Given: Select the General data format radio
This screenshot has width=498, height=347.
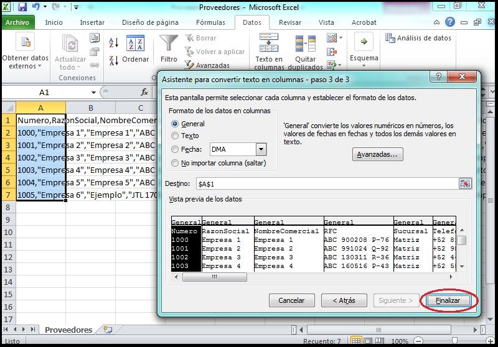Looking at the screenshot, I should click(175, 124).
